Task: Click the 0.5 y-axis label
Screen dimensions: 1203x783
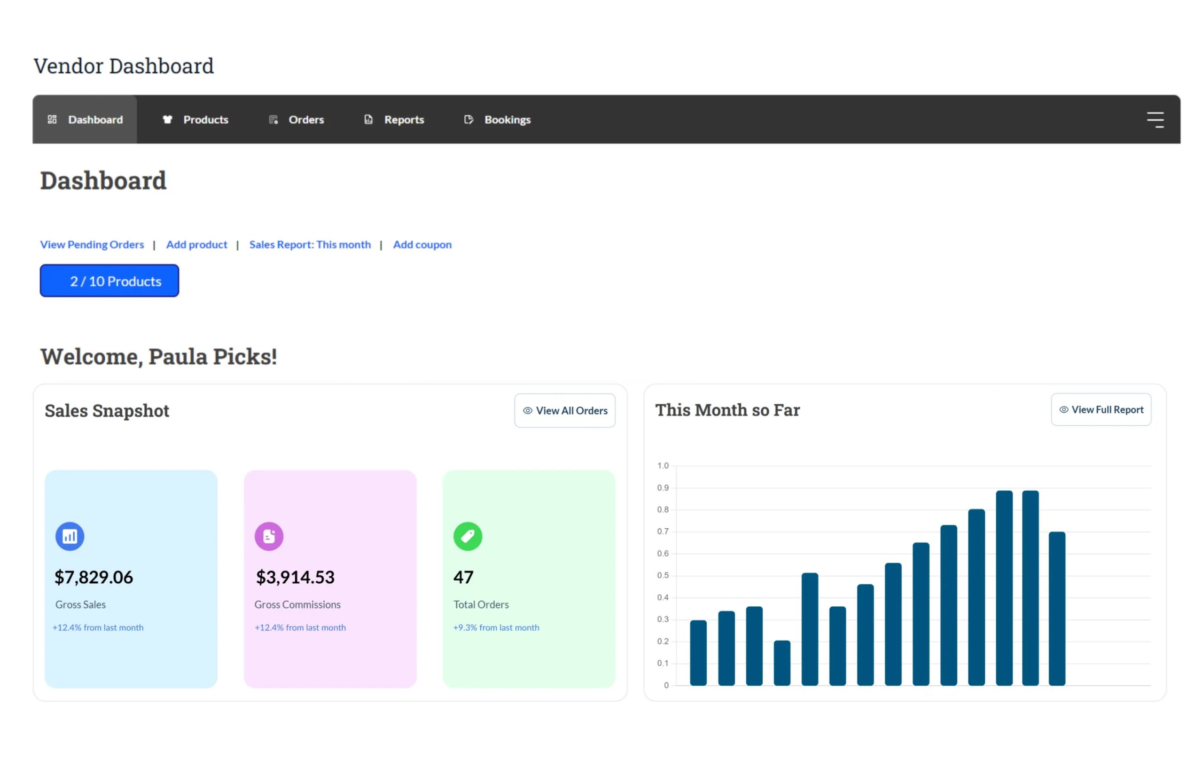Action: click(x=663, y=575)
